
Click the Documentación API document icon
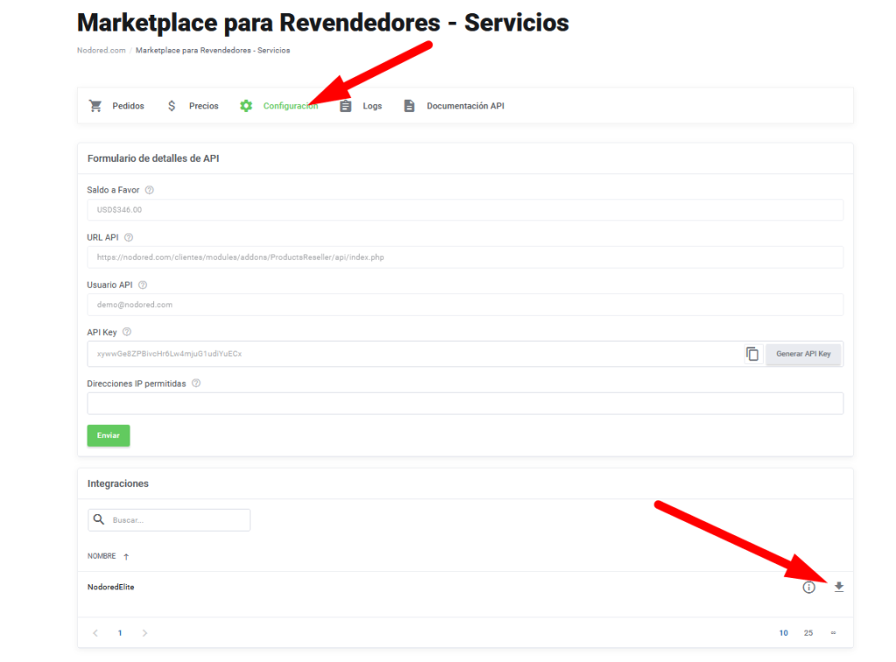point(409,106)
